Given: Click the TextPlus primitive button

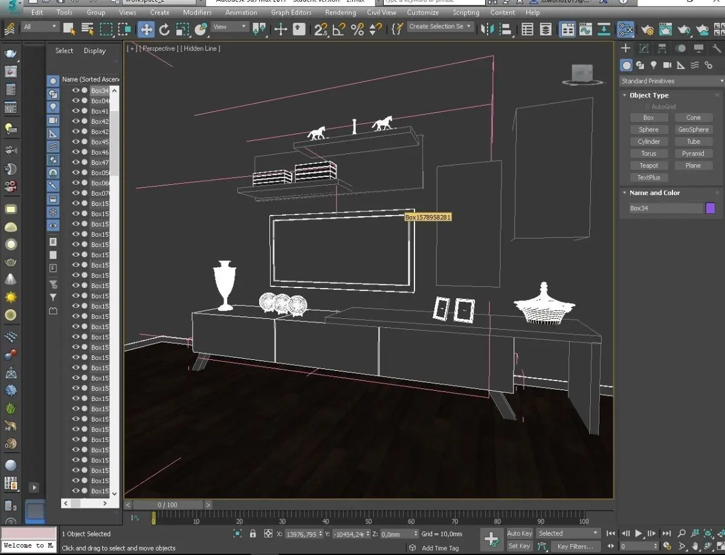Looking at the screenshot, I should (x=648, y=178).
